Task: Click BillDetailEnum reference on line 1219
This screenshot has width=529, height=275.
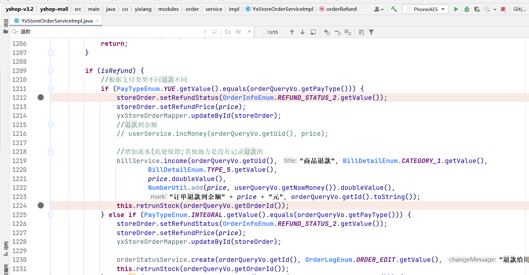Action: point(370,161)
